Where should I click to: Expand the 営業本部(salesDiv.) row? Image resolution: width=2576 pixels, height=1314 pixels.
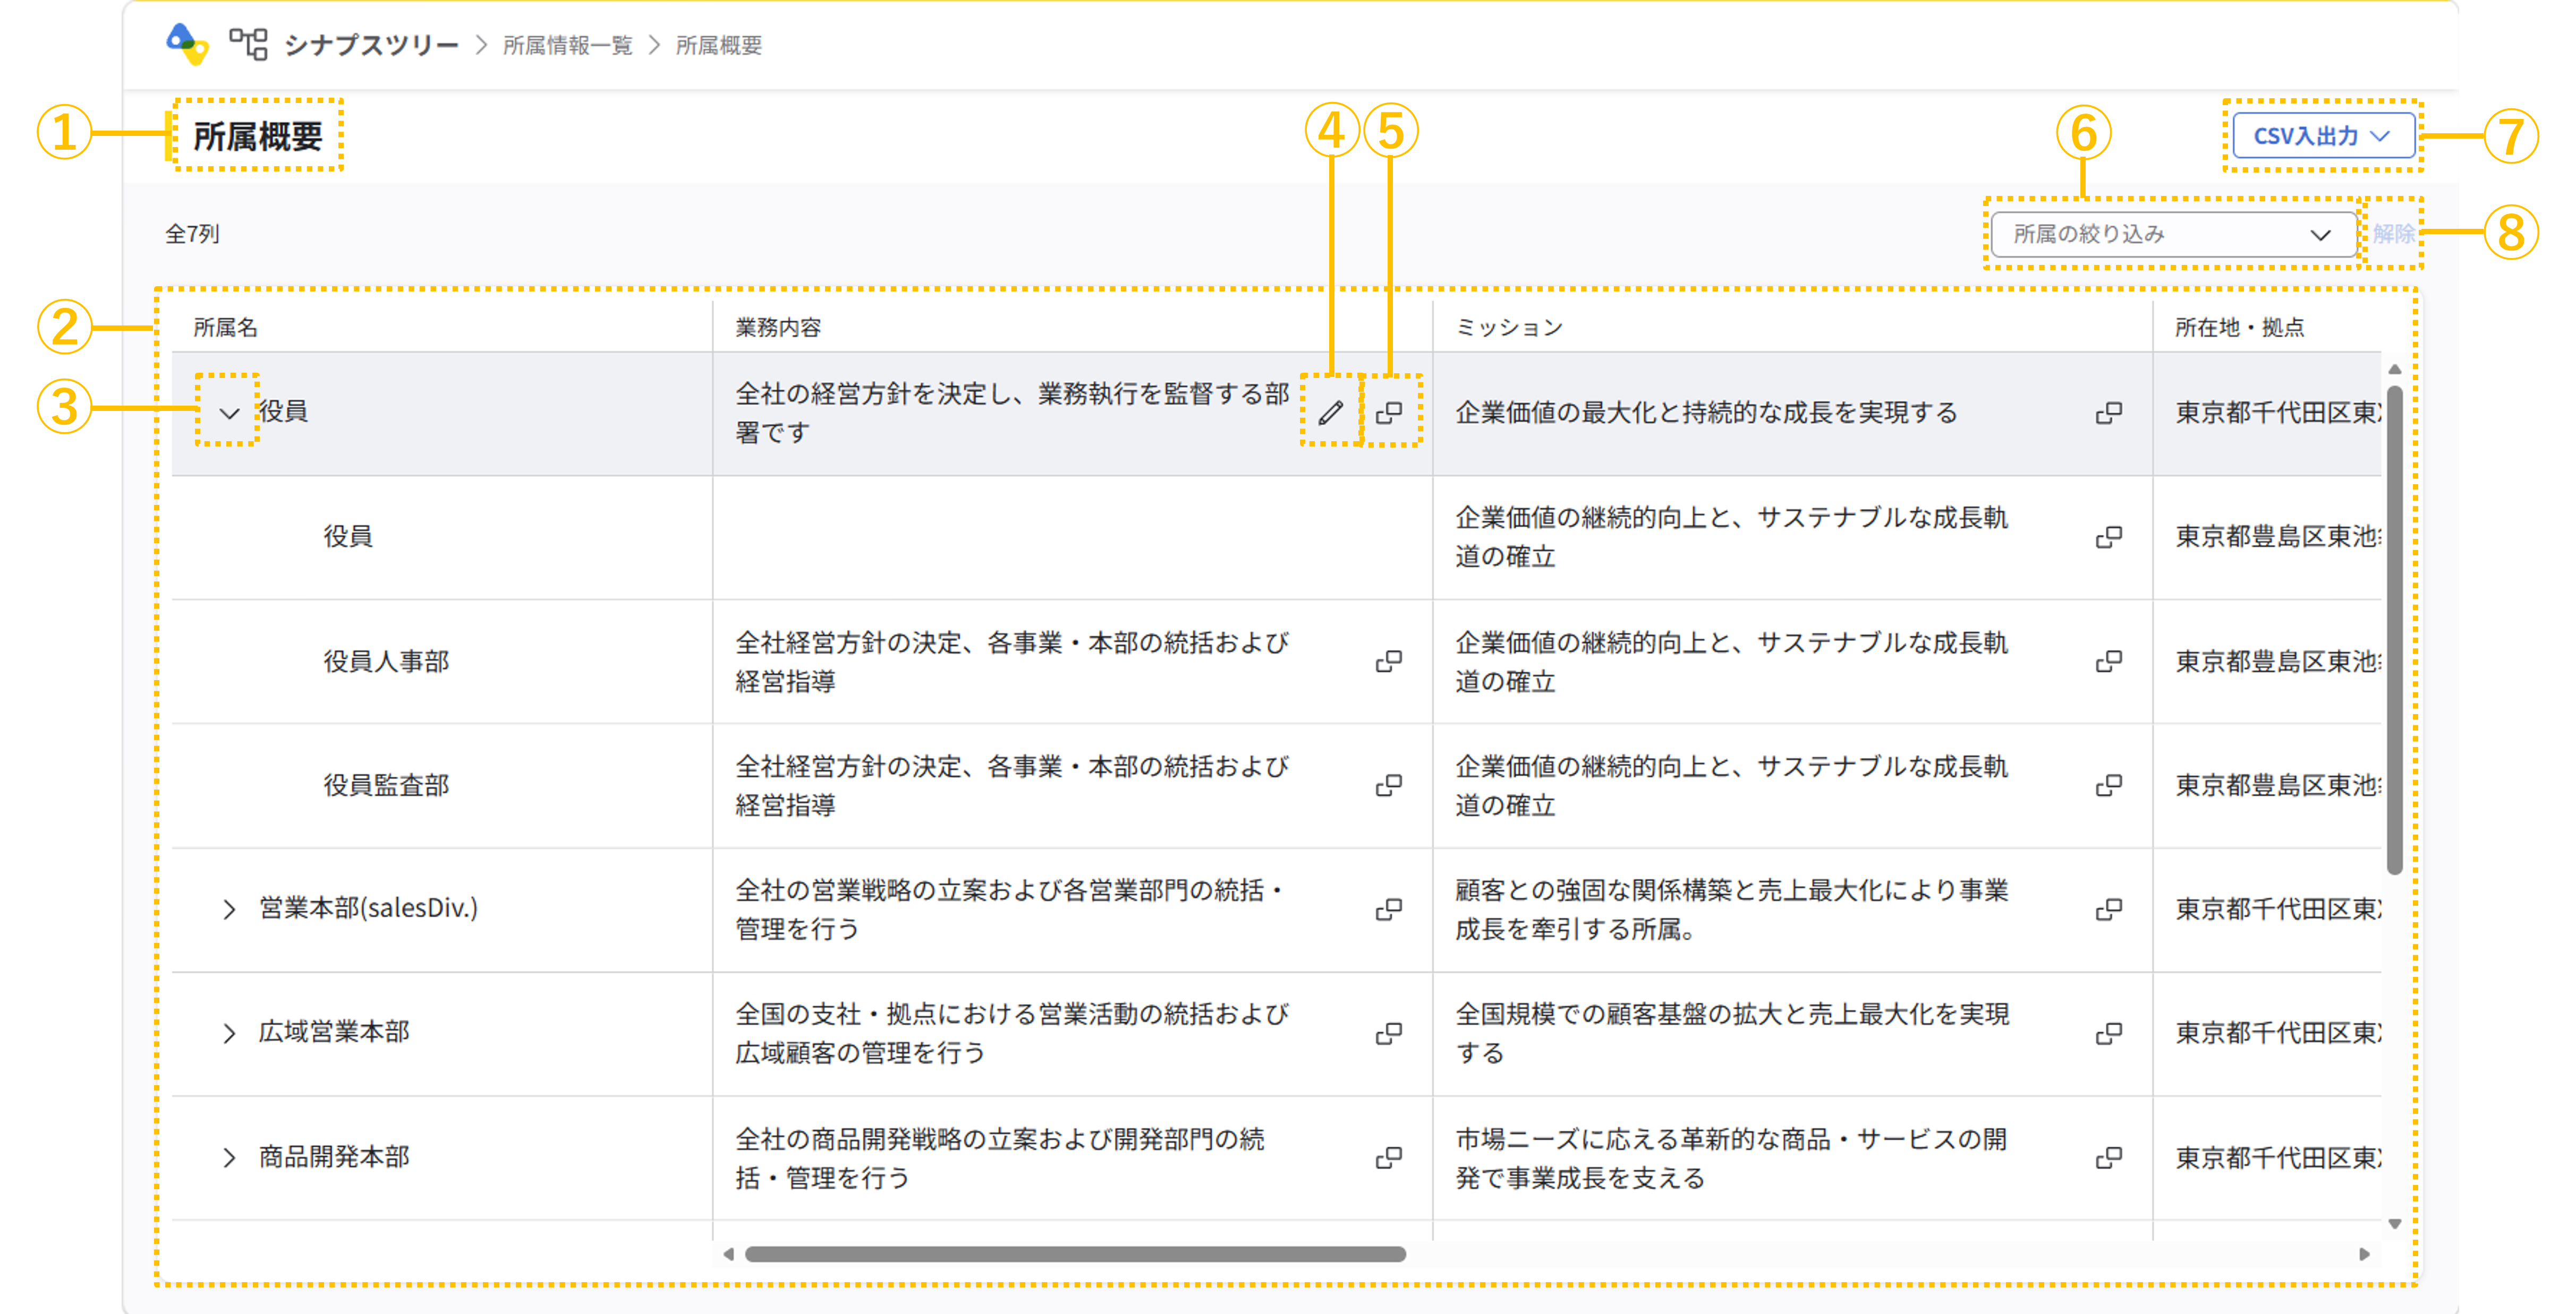point(229,909)
